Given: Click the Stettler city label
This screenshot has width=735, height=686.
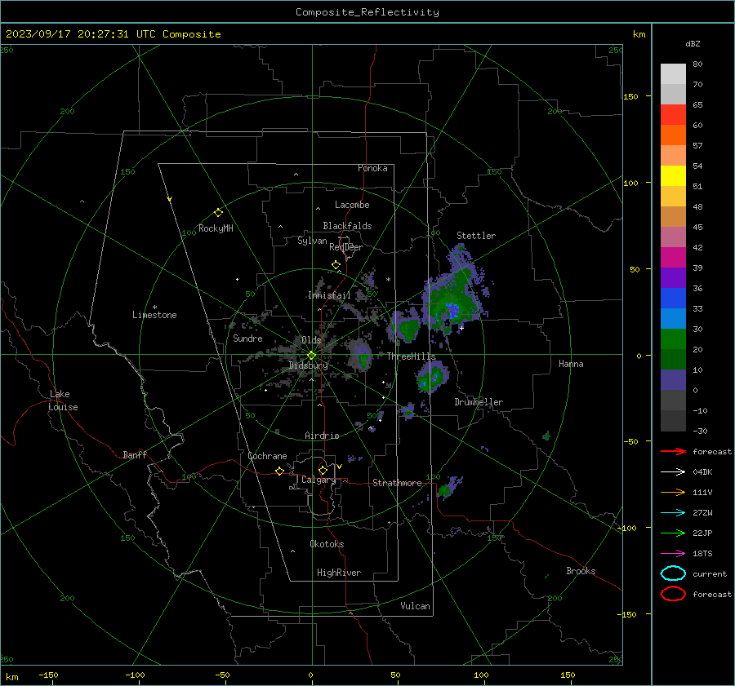Looking at the screenshot, I should (x=476, y=236).
